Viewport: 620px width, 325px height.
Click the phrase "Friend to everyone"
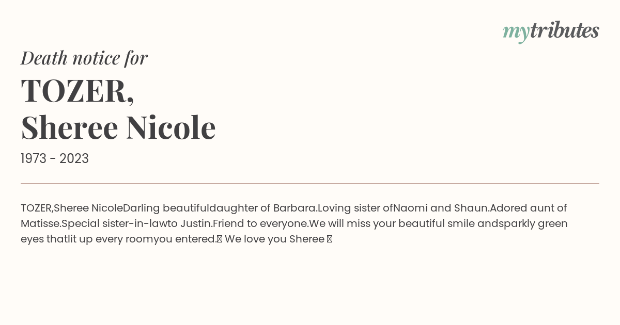[x=260, y=223]
